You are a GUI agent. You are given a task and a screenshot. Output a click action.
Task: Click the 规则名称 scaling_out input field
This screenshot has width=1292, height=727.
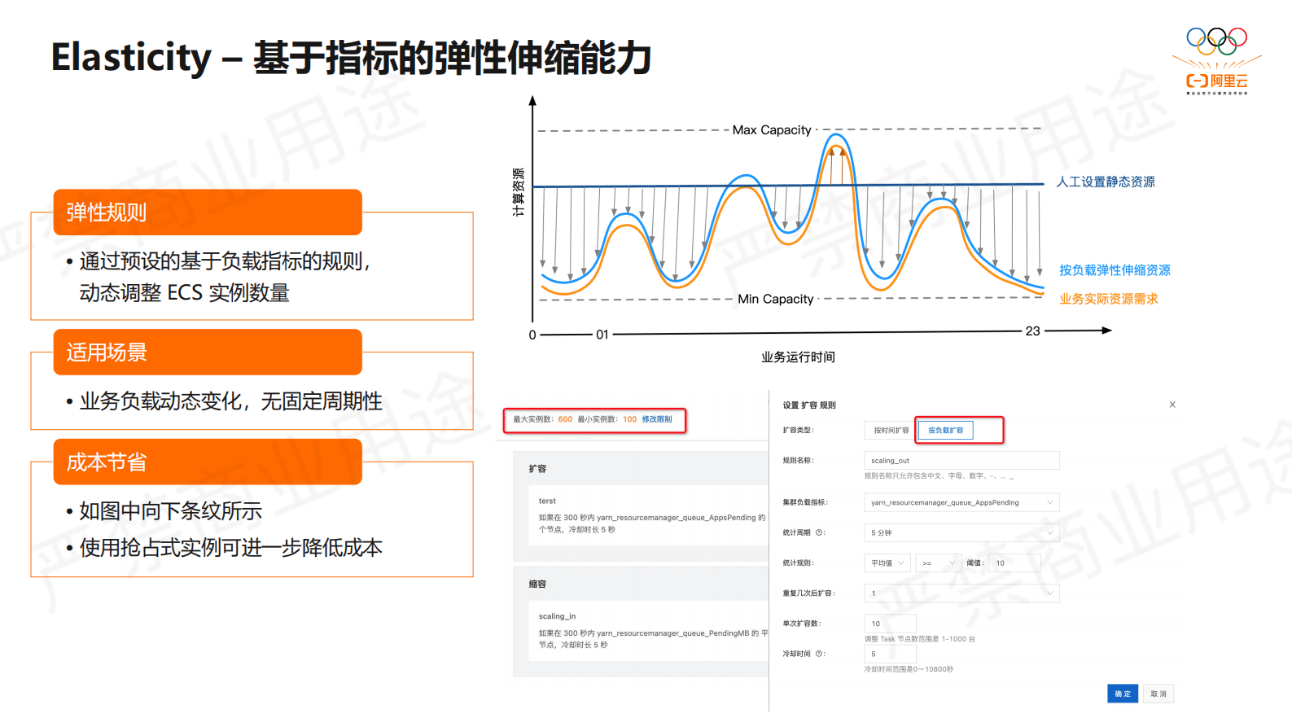961,461
